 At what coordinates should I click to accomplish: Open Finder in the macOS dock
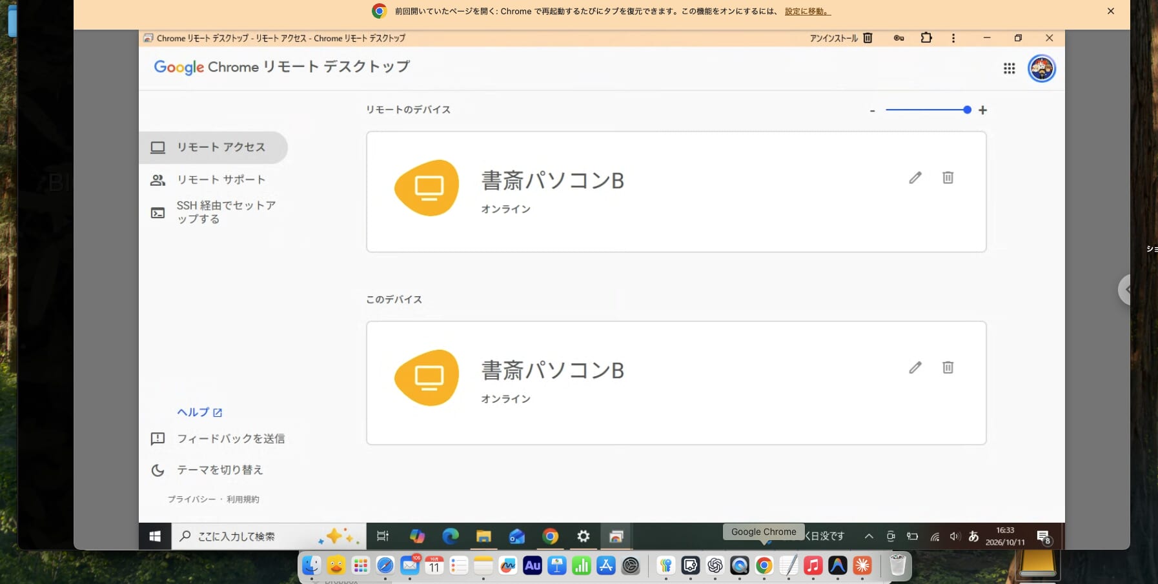coord(312,566)
